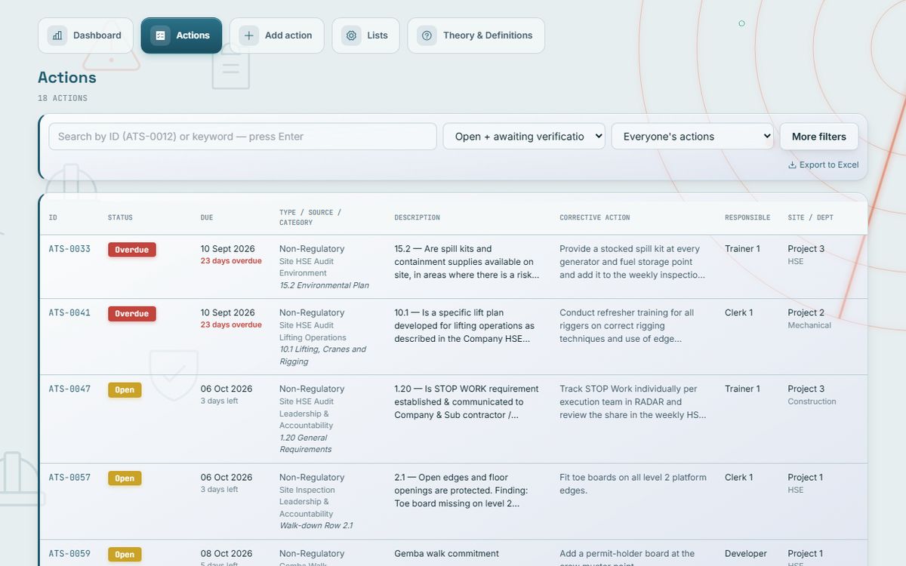Click 'Fit toe boards' corrective action
Image resolution: width=906 pixels, height=566 pixels.
(x=633, y=484)
